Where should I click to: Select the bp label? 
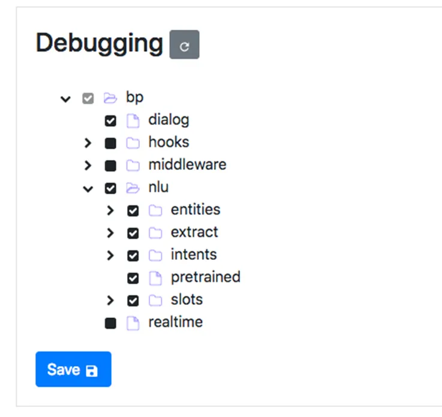point(135,98)
